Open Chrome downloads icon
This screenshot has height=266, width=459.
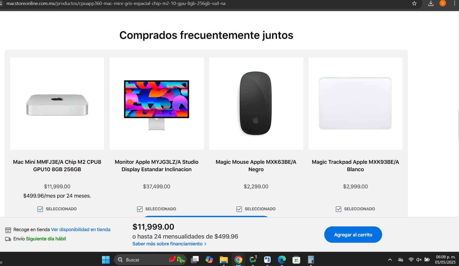pos(431,3)
